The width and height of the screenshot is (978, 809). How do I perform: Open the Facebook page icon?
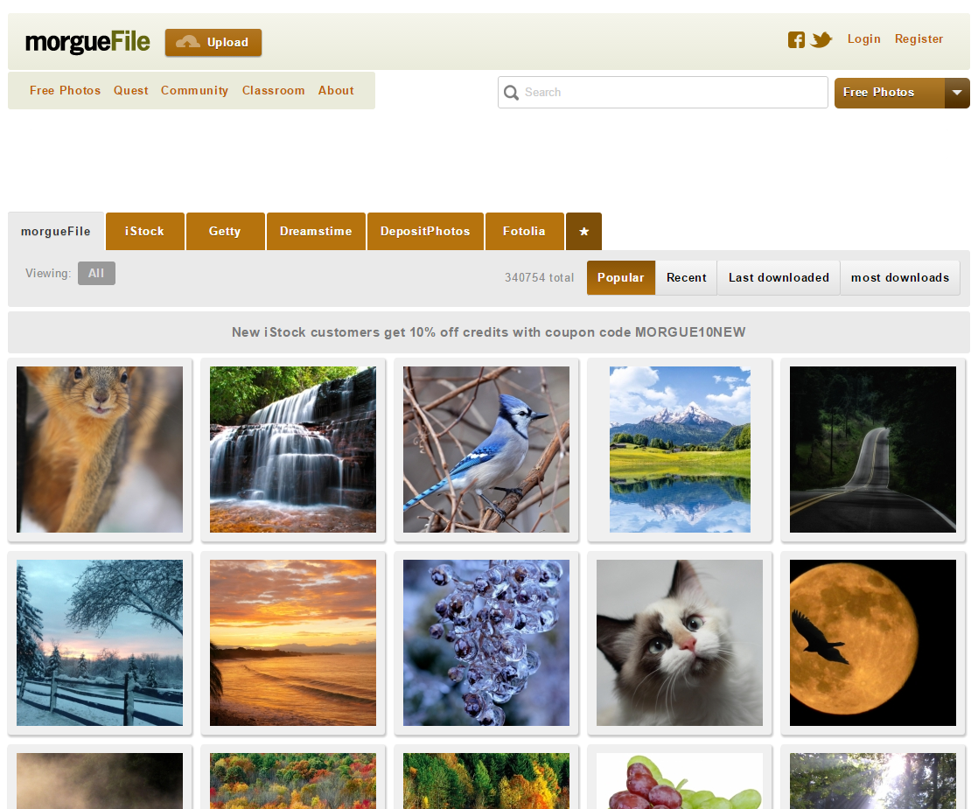[x=796, y=40]
